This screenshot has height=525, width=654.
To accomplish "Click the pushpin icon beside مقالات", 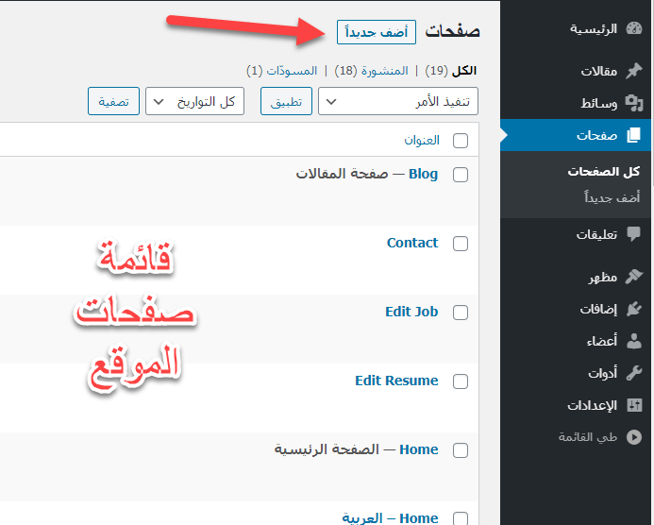I will (x=634, y=71).
